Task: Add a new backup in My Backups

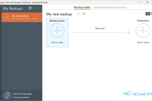Action: tap(30, 8)
